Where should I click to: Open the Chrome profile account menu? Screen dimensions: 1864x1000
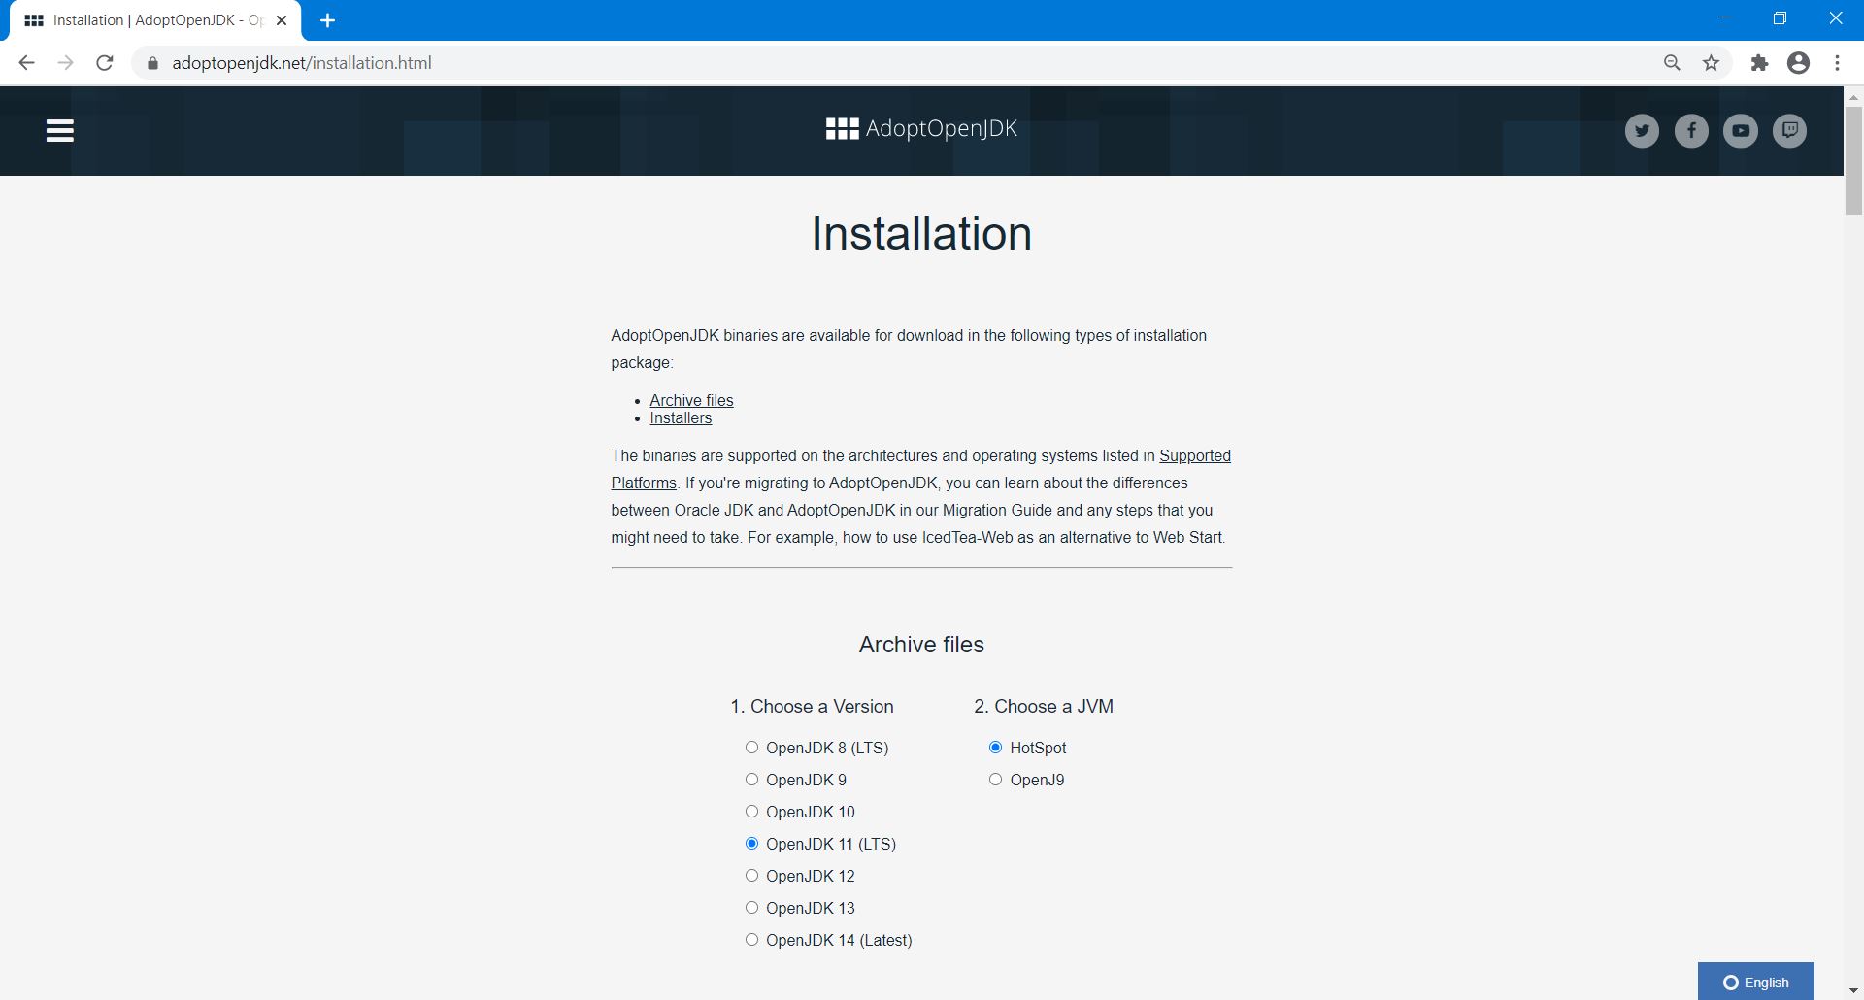pyautogui.click(x=1799, y=63)
